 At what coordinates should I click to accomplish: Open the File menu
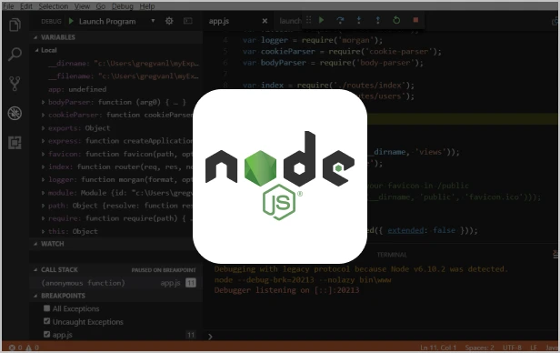pyautogui.click(x=8, y=6)
